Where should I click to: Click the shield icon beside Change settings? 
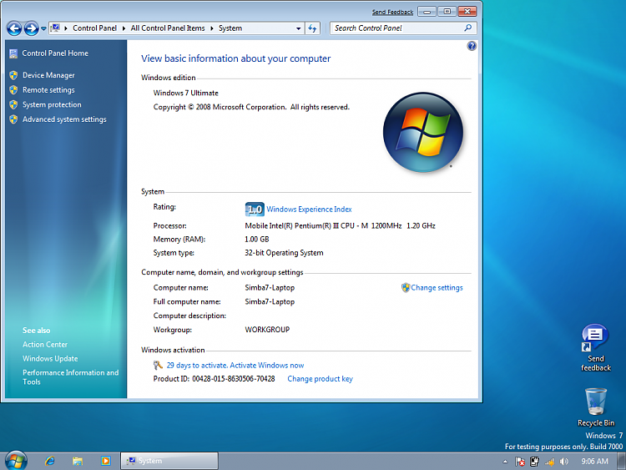[x=406, y=287]
